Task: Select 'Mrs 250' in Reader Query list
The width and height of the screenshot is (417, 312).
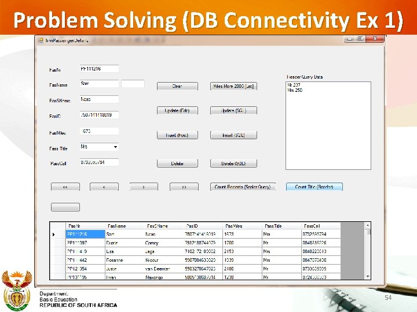Action: tap(295, 90)
